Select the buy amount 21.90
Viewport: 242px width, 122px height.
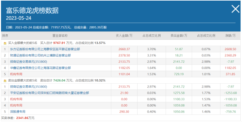(124, 93)
